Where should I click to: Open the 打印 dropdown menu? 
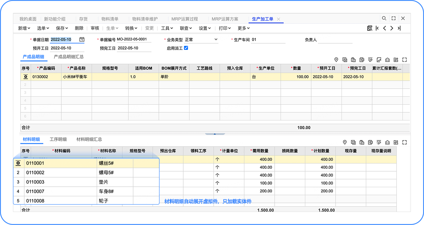(225, 28)
